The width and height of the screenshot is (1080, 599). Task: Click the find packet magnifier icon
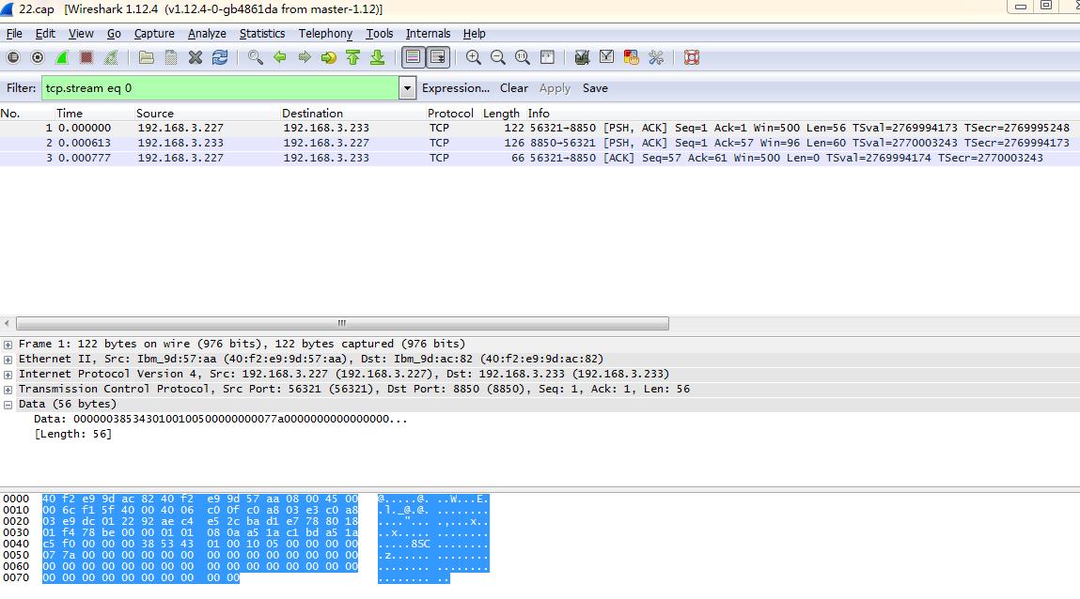click(x=256, y=57)
